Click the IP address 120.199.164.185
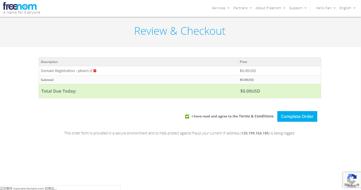Screen dimensions: 361x190 pos(255,133)
